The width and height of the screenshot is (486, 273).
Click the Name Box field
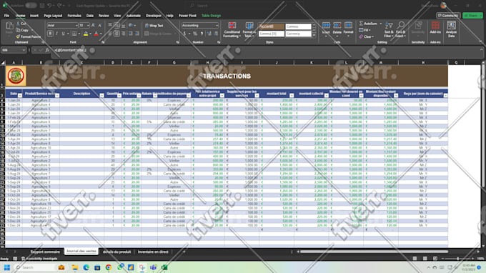tap(14, 50)
